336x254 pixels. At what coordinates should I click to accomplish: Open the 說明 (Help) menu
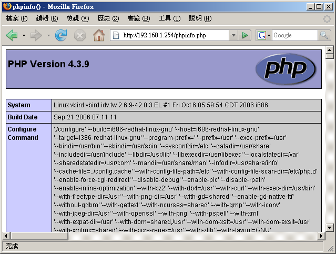point(200,18)
